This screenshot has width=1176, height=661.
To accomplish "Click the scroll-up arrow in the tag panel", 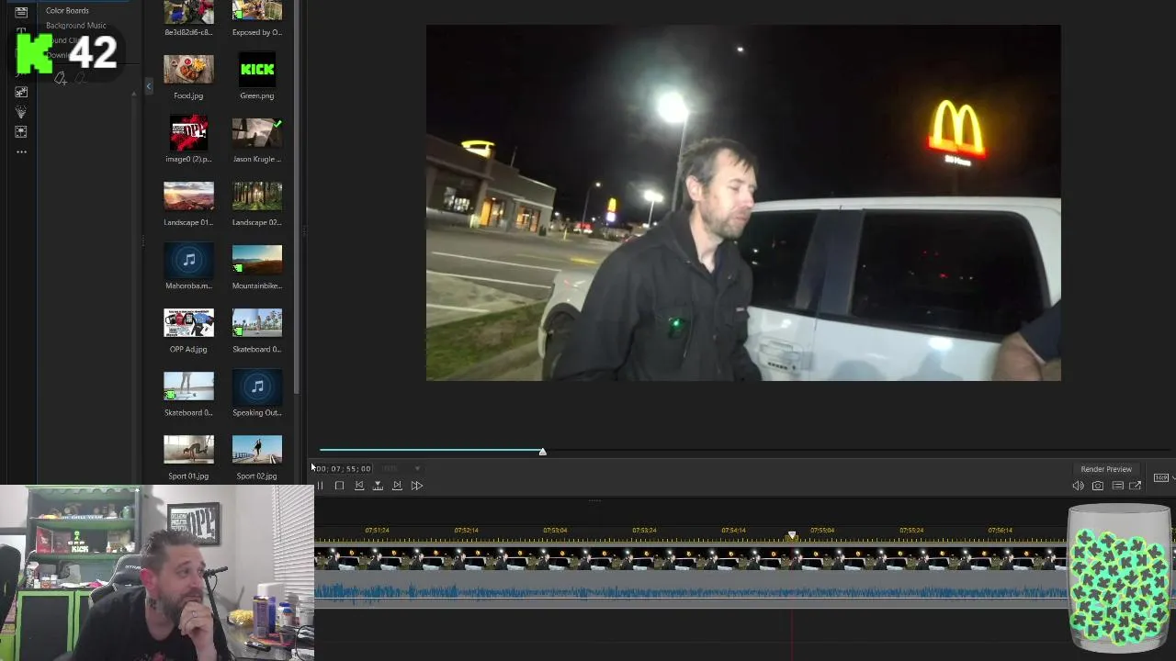I will click(136, 95).
